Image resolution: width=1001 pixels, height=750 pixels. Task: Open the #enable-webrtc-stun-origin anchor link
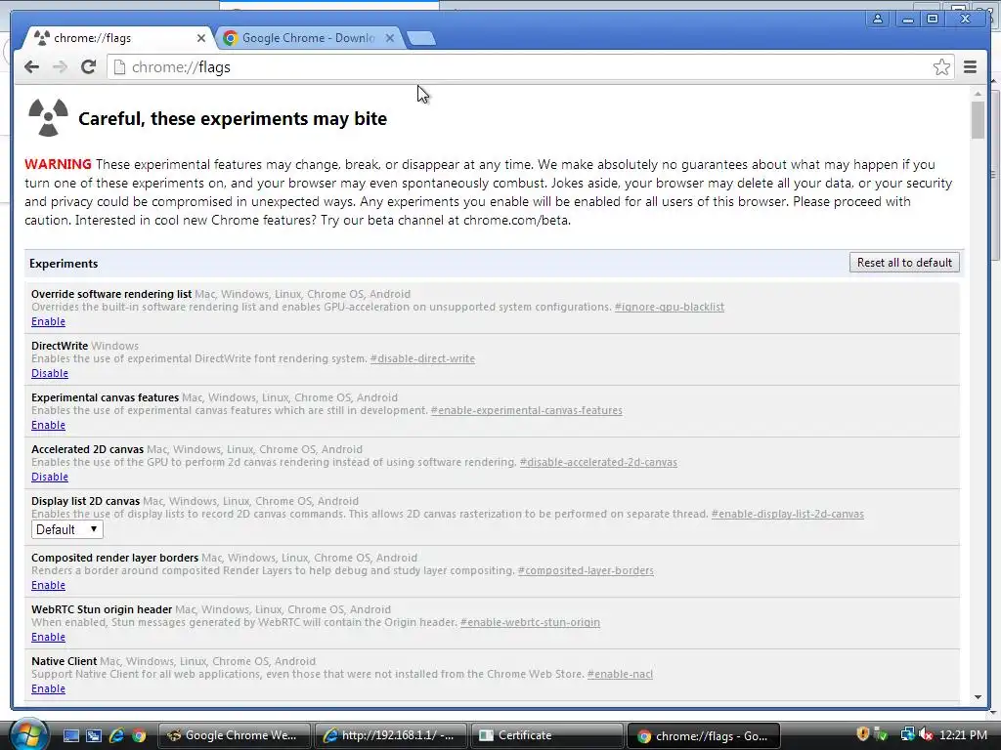(530, 622)
